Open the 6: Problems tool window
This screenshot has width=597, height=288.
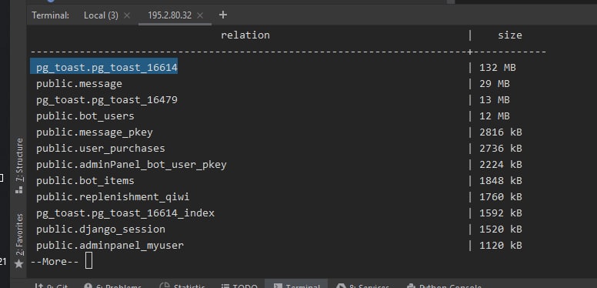click(112, 286)
